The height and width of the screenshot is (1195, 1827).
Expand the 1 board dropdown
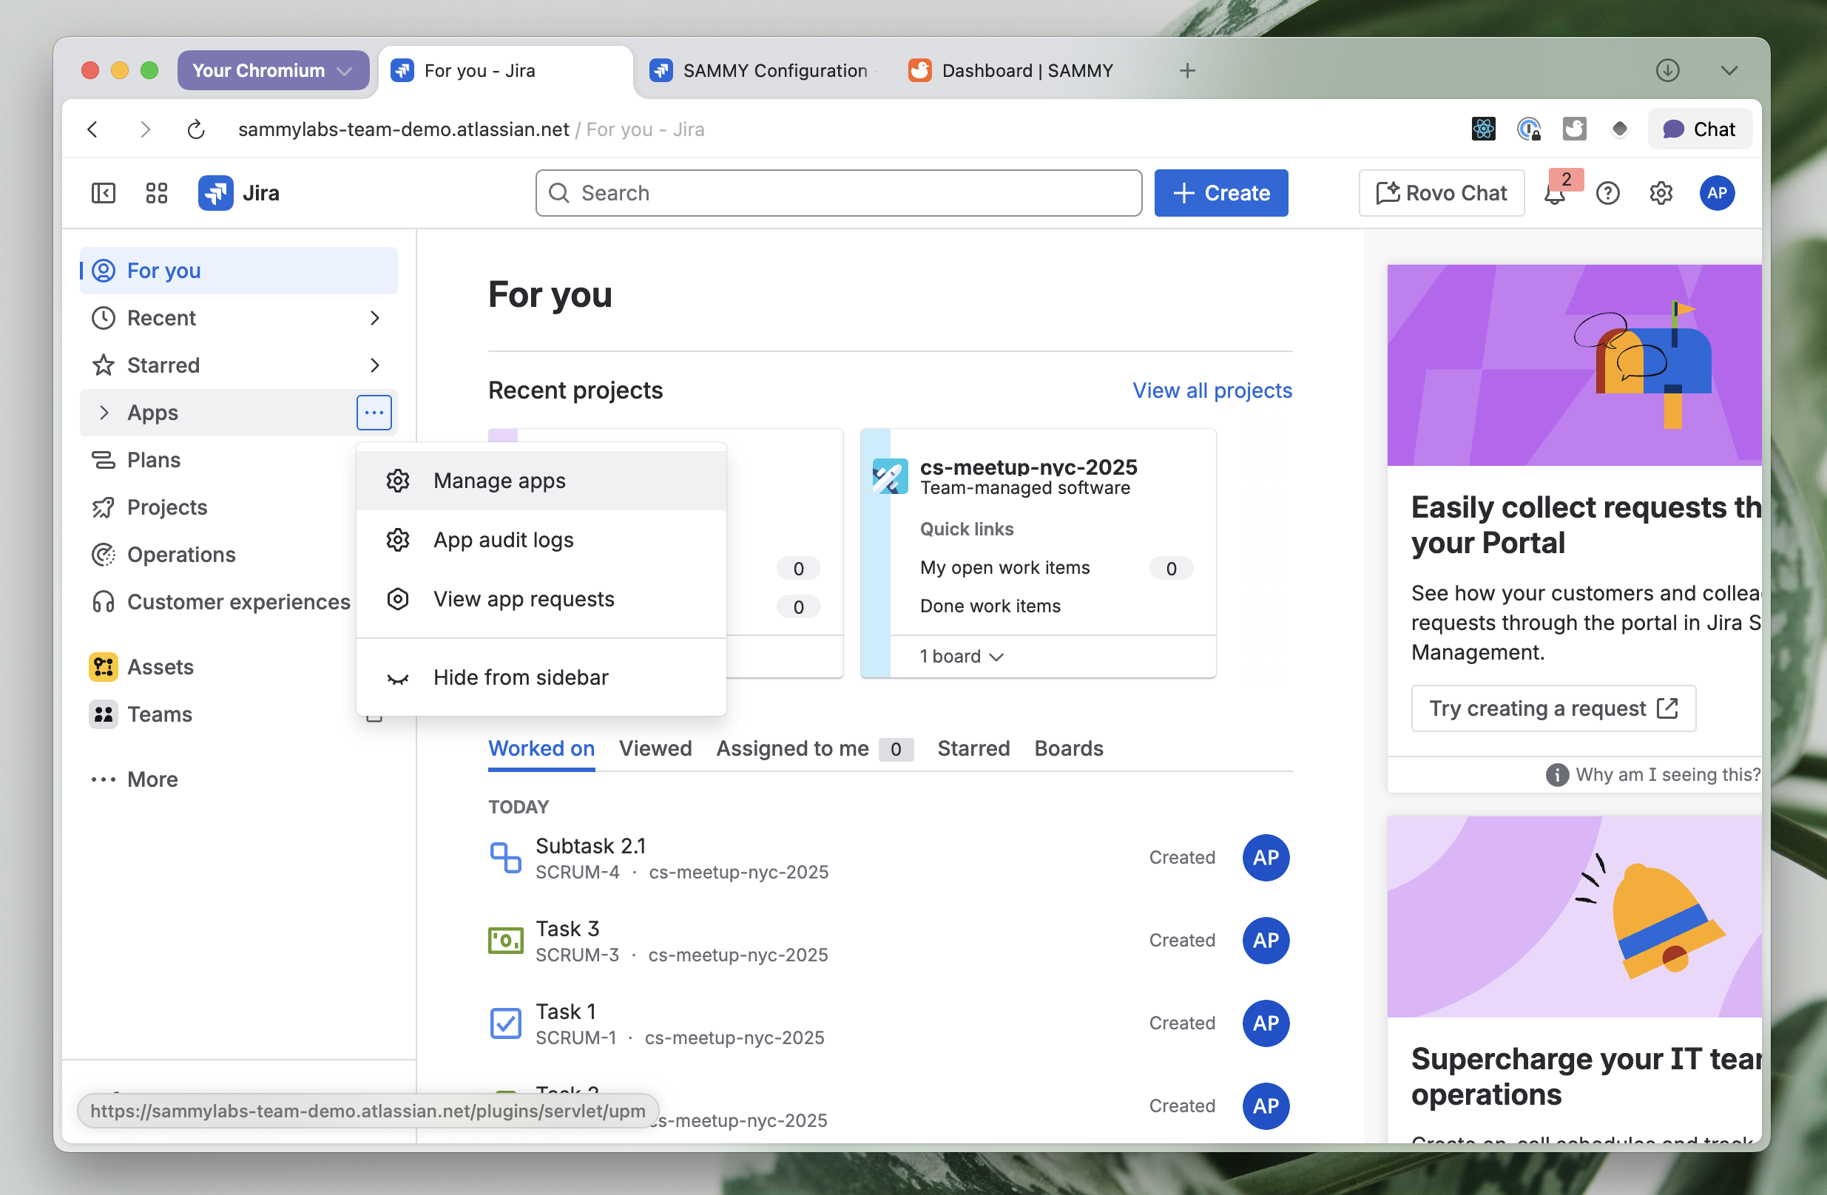click(961, 656)
